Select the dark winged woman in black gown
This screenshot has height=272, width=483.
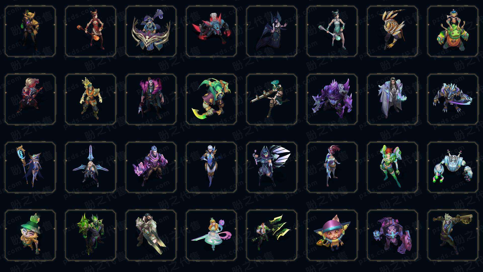(272, 31)
